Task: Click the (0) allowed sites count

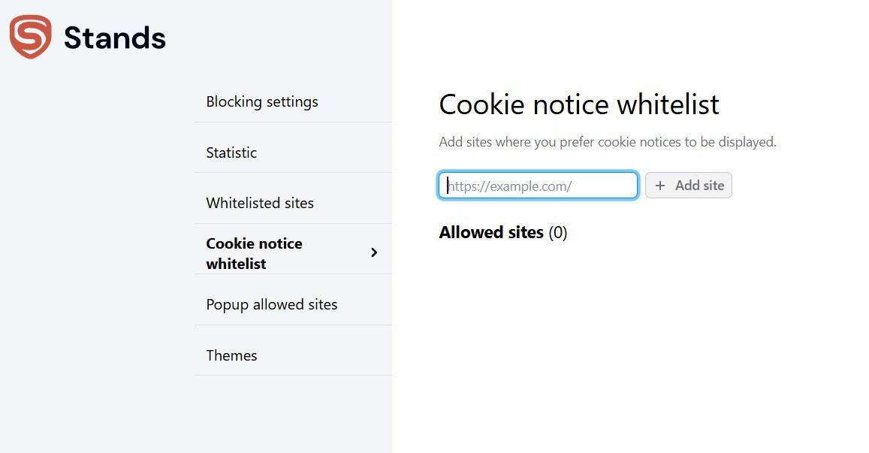Action: tap(557, 232)
